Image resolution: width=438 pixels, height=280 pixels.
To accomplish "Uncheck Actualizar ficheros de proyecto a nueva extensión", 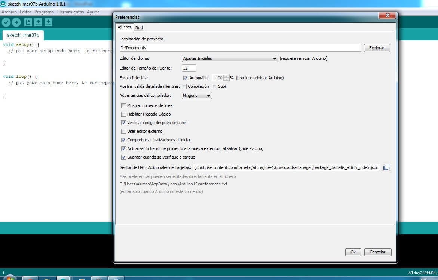I will pyautogui.click(x=123, y=149).
